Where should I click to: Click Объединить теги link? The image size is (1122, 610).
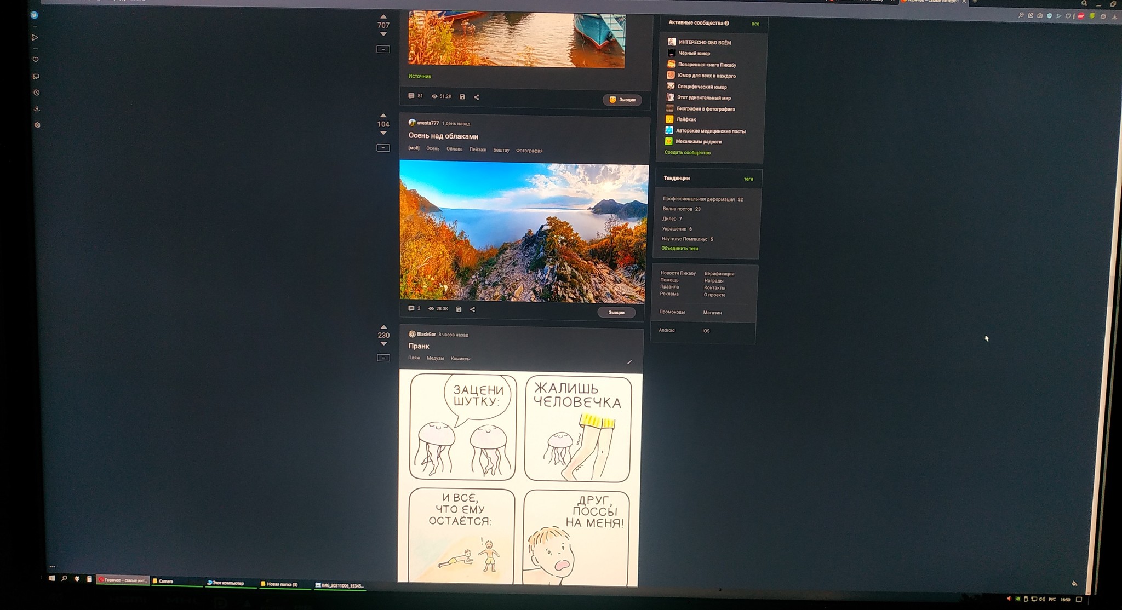pyautogui.click(x=679, y=248)
